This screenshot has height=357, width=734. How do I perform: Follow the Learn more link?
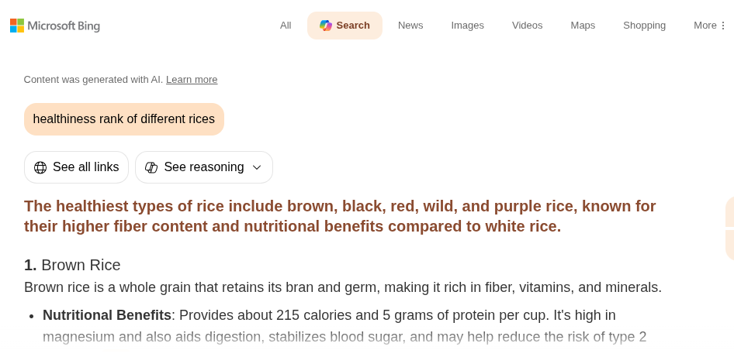click(192, 80)
